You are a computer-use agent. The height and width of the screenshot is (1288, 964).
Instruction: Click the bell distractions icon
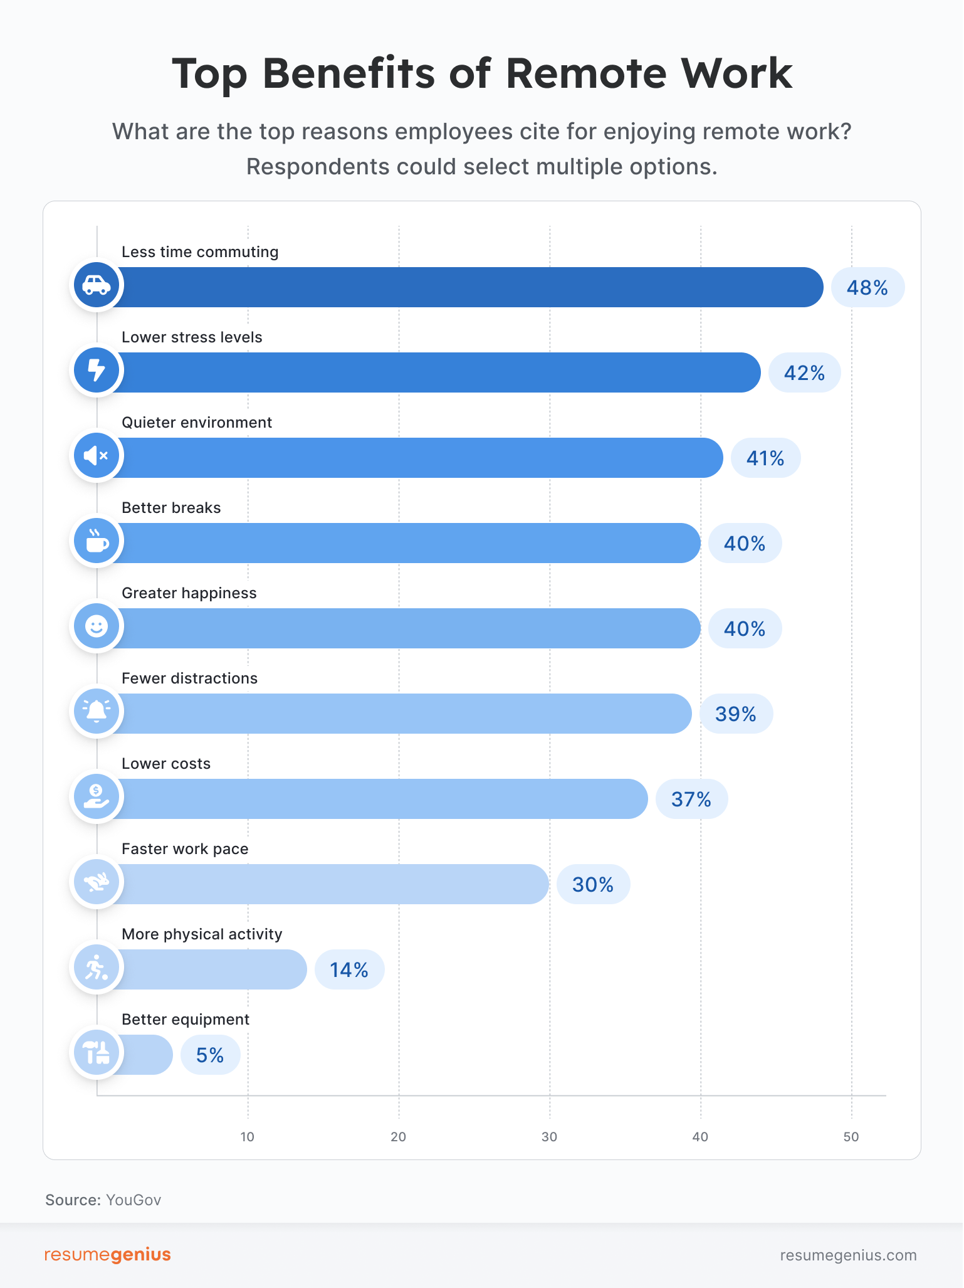click(x=97, y=712)
